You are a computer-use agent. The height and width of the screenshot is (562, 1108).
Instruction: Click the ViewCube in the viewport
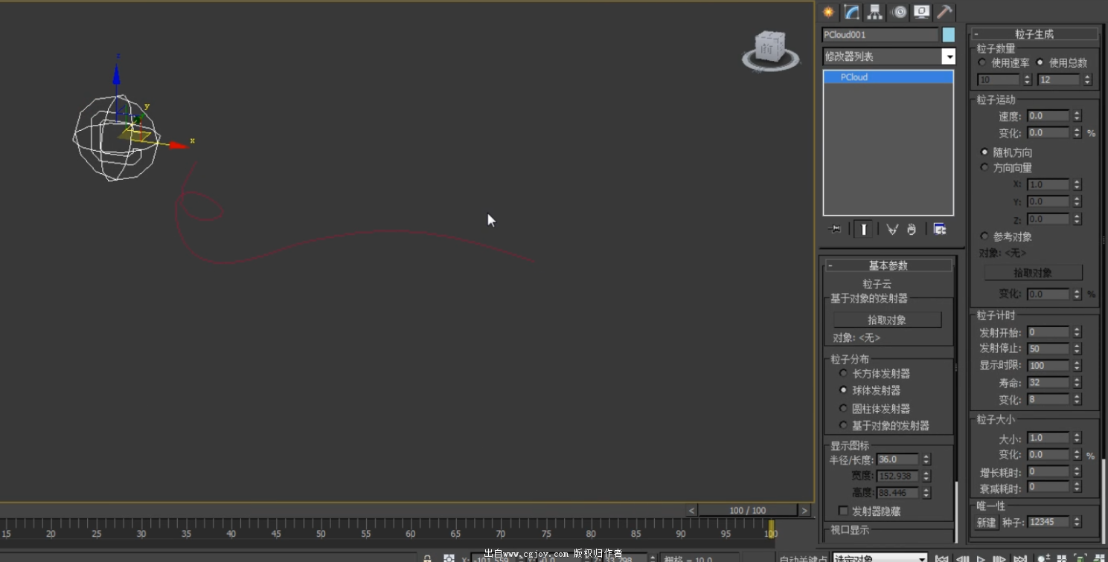pyautogui.click(x=767, y=48)
